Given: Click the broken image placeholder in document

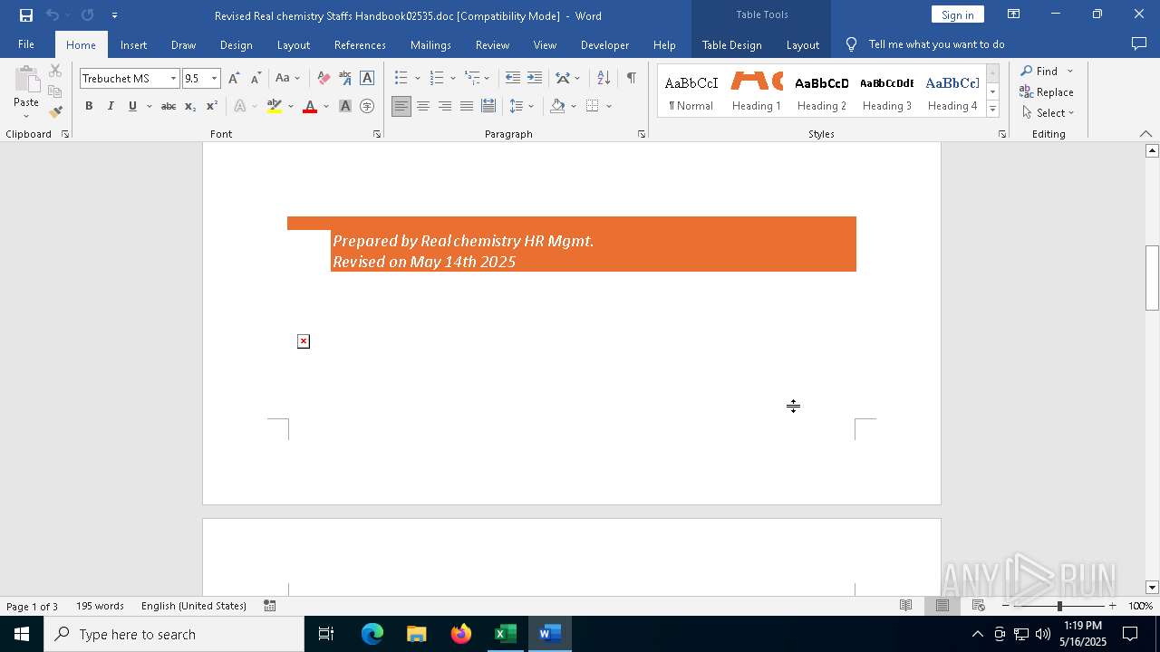Looking at the screenshot, I should tap(304, 341).
